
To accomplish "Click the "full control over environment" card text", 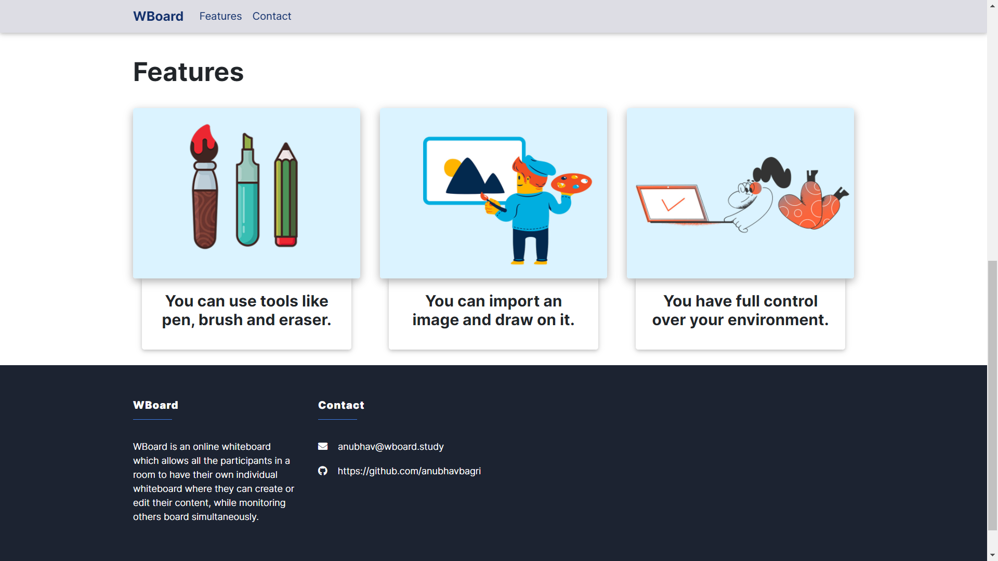I will pos(740,310).
